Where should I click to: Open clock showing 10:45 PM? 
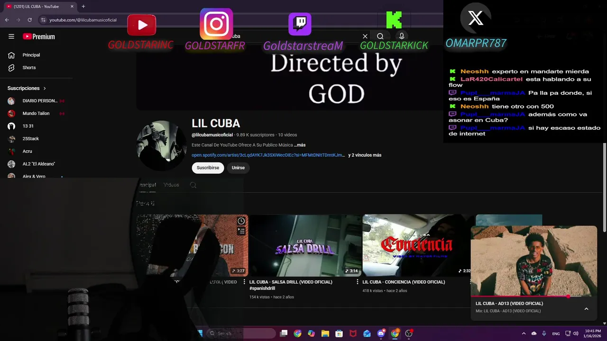coord(593,333)
